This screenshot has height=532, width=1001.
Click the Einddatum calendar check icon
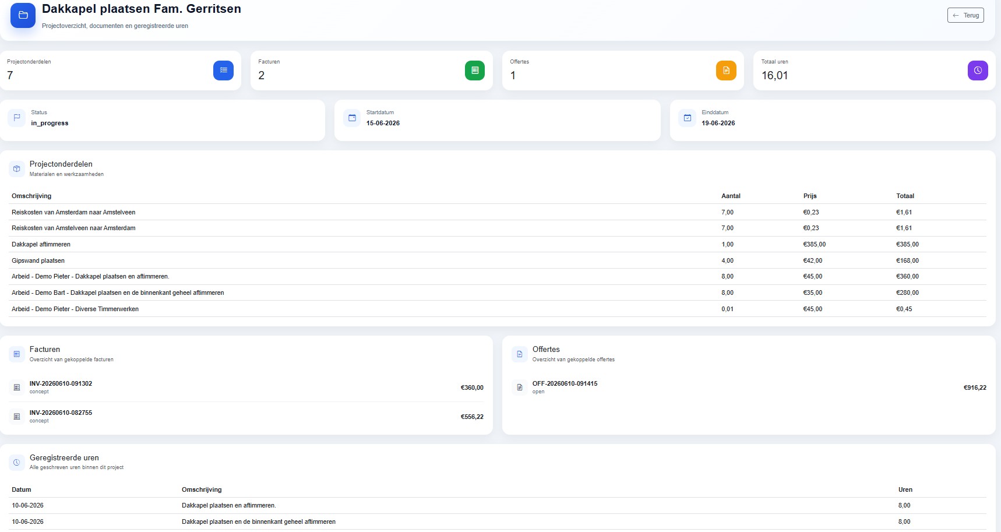click(x=688, y=118)
